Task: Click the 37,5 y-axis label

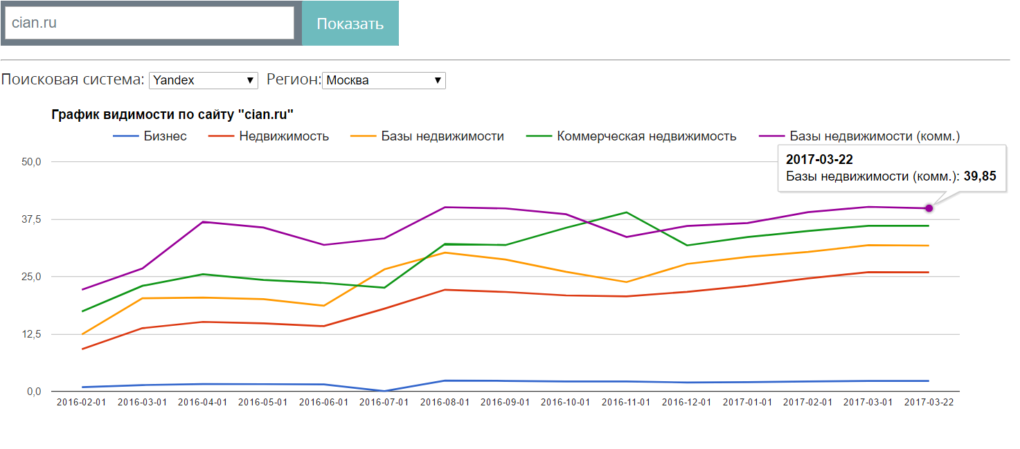Action: pos(33,219)
